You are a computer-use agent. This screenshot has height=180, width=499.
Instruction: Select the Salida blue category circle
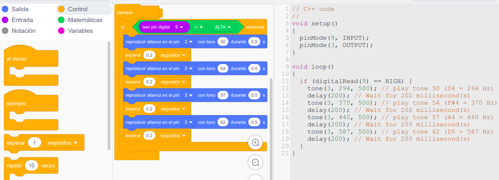[5, 9]
